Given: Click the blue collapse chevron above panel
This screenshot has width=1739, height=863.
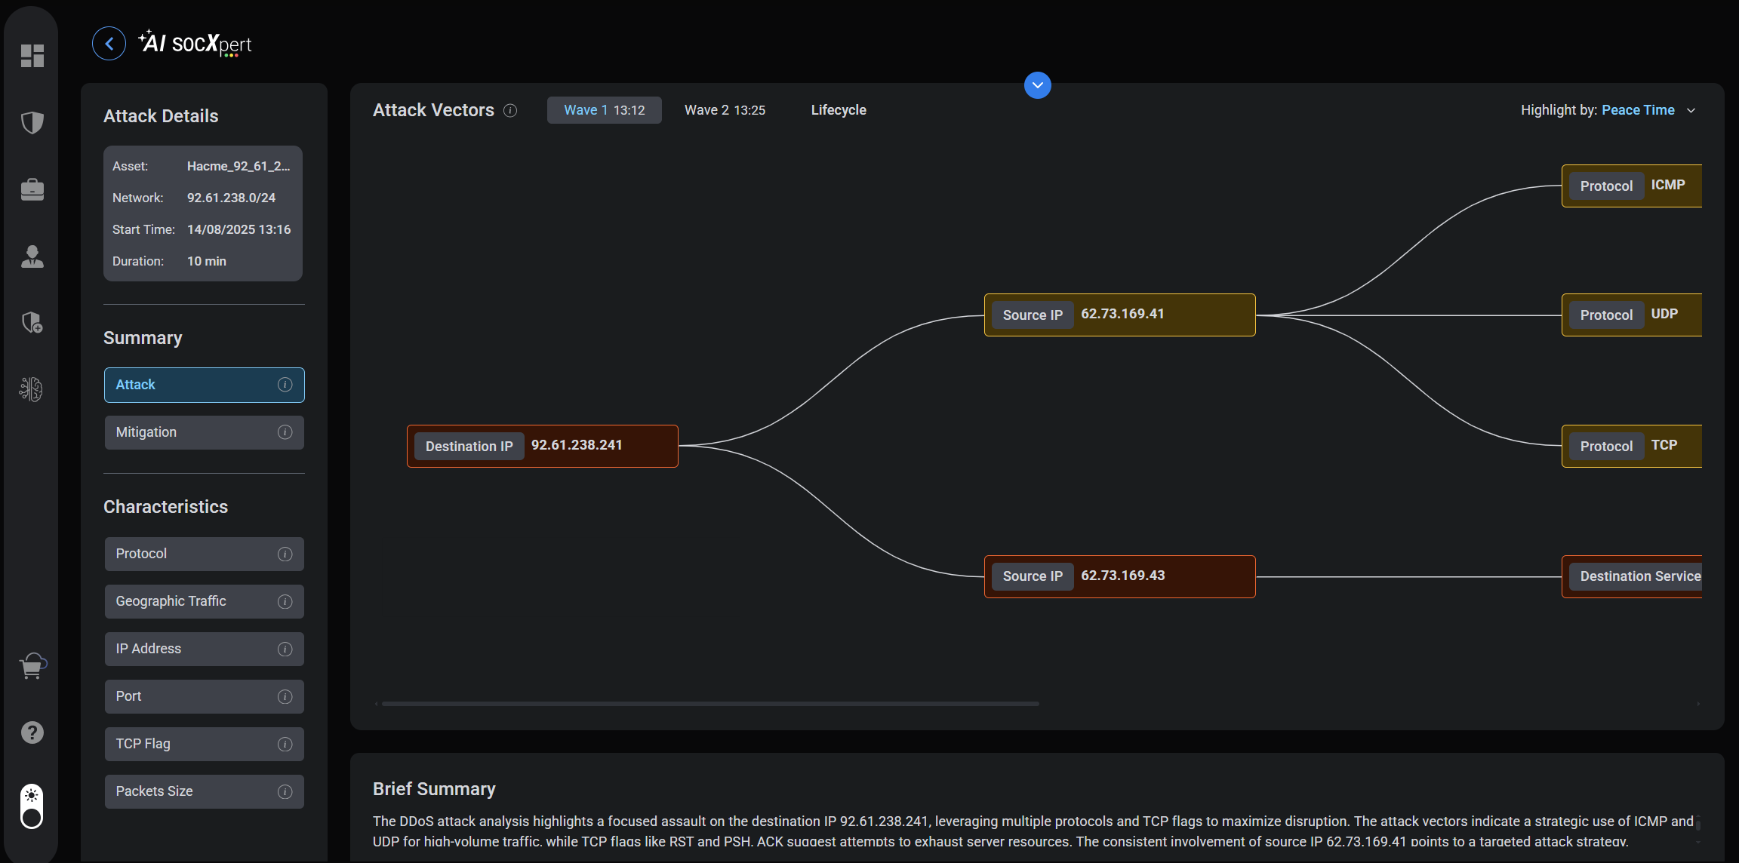Looking at the screenshot, I should (1037, 85).
